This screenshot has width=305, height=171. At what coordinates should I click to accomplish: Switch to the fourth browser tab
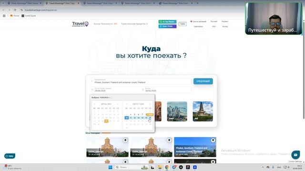tap(138, 3)
